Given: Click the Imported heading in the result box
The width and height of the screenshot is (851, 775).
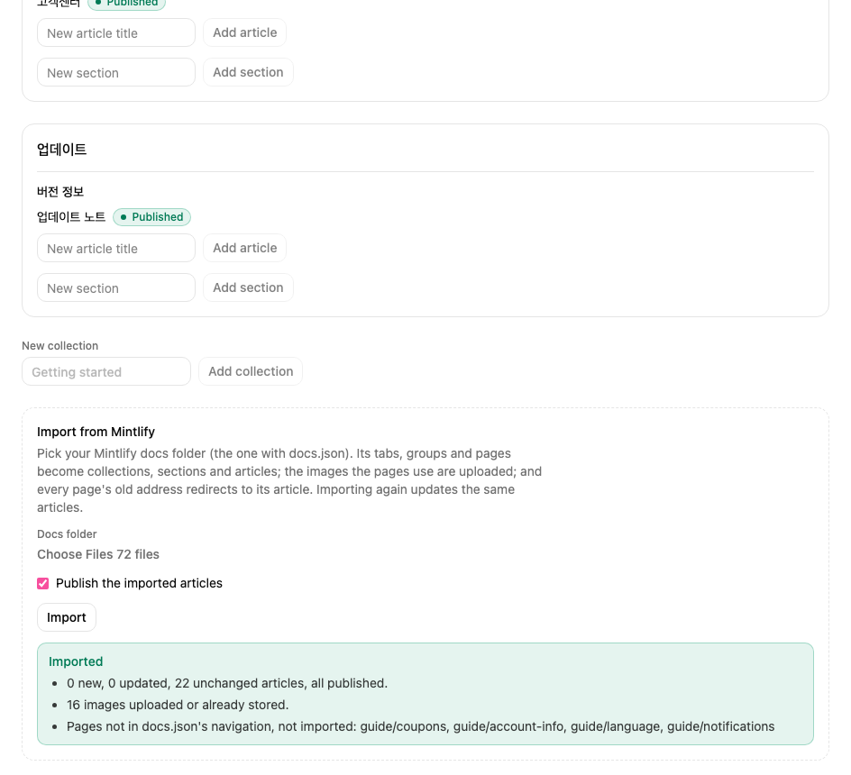Looking at the screenshot, I should [x=76, y=661].
